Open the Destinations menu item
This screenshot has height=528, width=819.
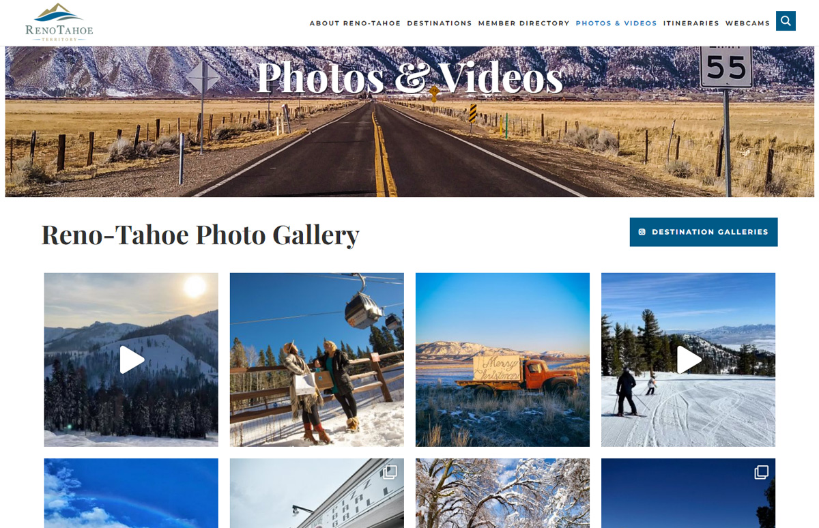pyautogui.click(x=440, y=23)
